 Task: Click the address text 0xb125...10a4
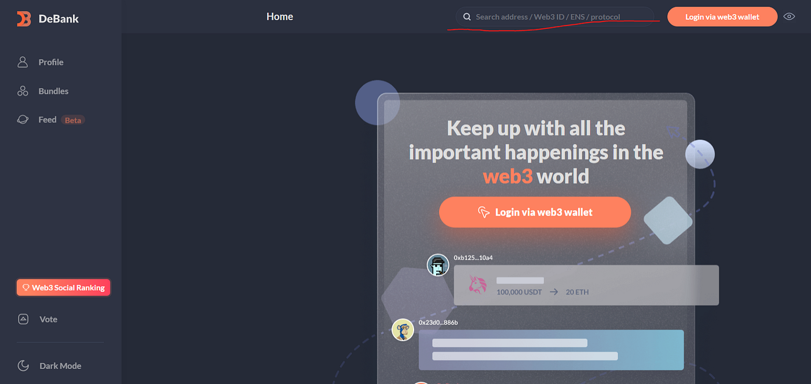(x=473, y=257)
